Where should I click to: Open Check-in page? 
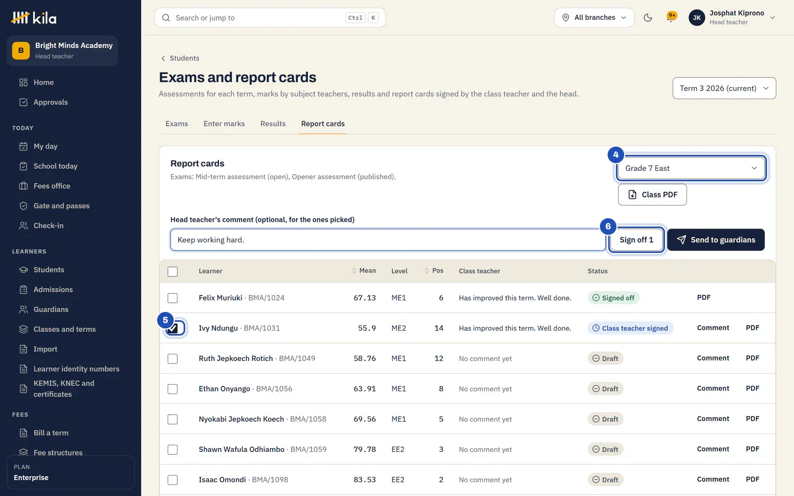click(x=49, y=226)
